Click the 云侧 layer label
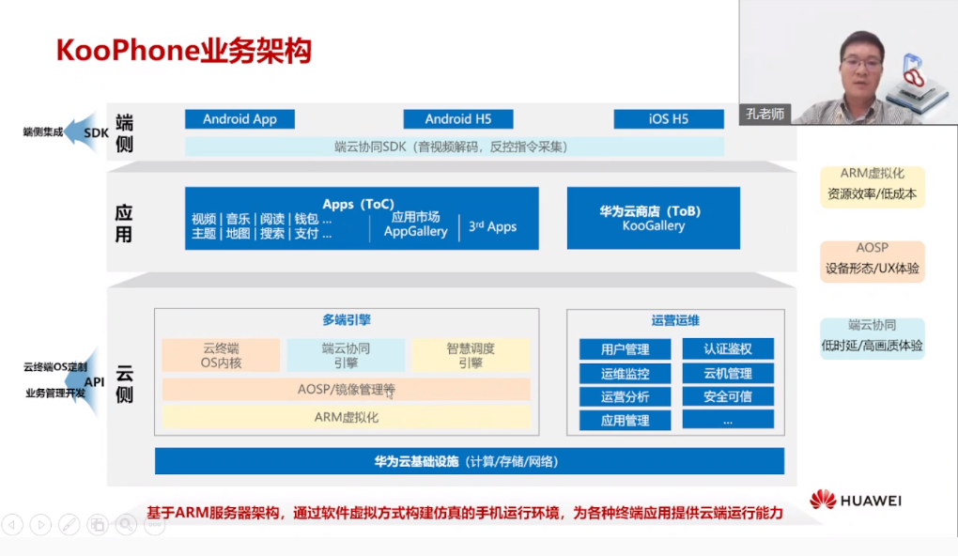 124,384
